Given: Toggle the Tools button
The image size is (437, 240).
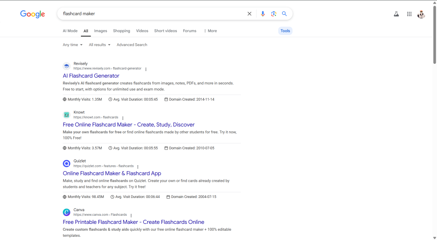Looking at the screenshot, I should click(285, 31).
